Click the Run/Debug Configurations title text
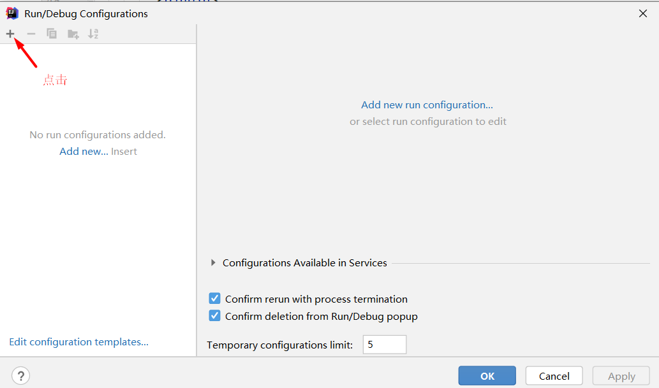This screenshot has height=388, width=659. click(86, 13)
